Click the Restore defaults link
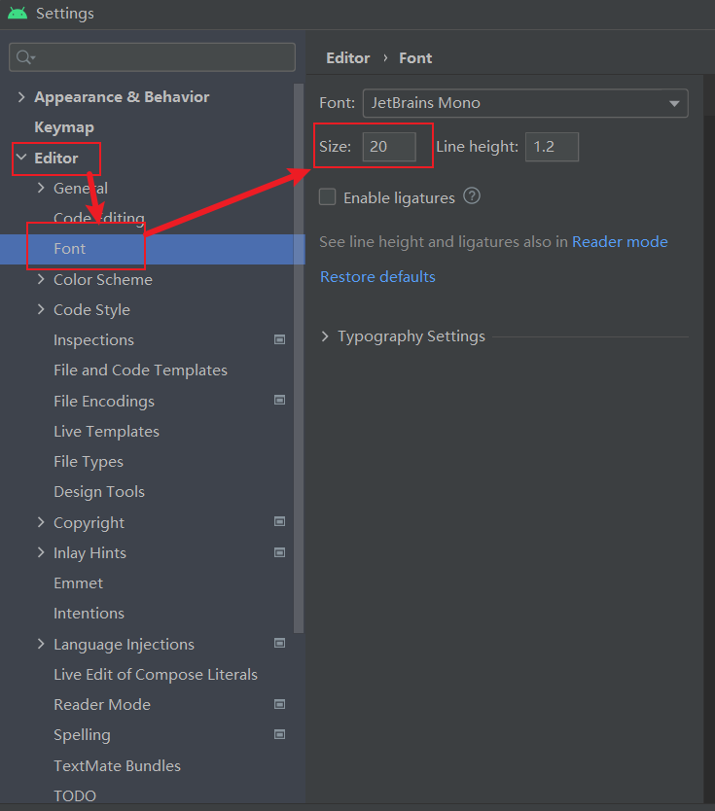Screen dimensions: 715x811 [377, 277]
